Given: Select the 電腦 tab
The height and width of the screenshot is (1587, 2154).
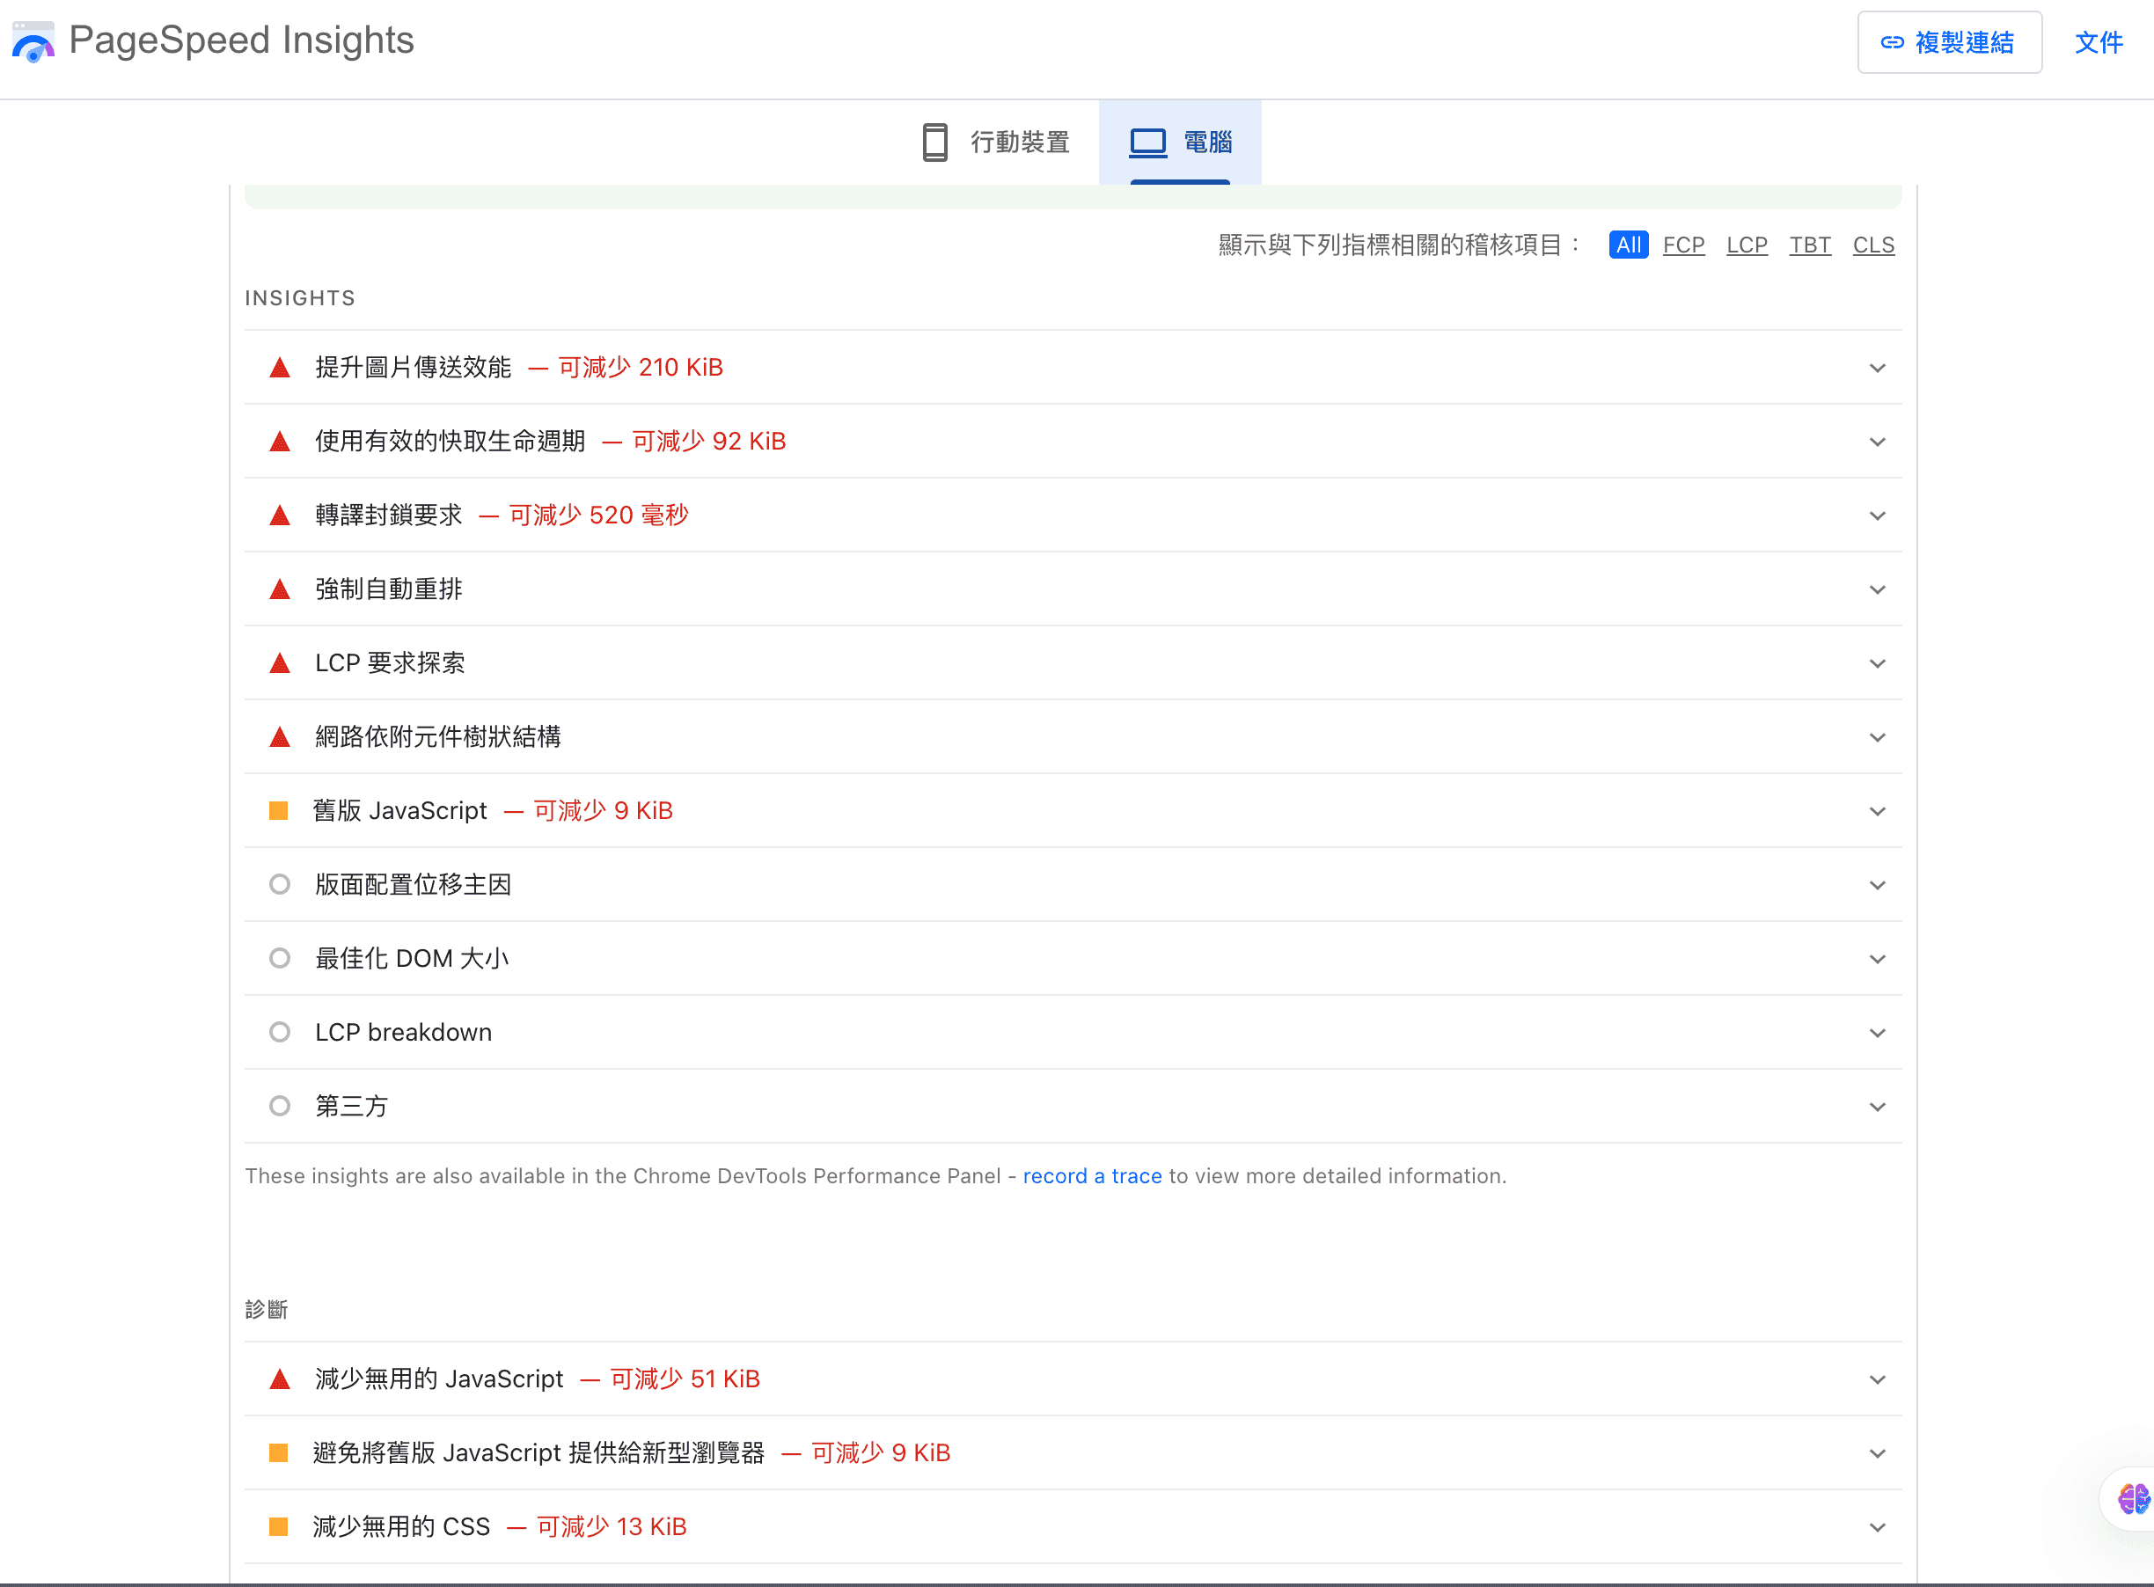Looking at the screenshot, I should pyautogui.click(x=1180, y=143).
